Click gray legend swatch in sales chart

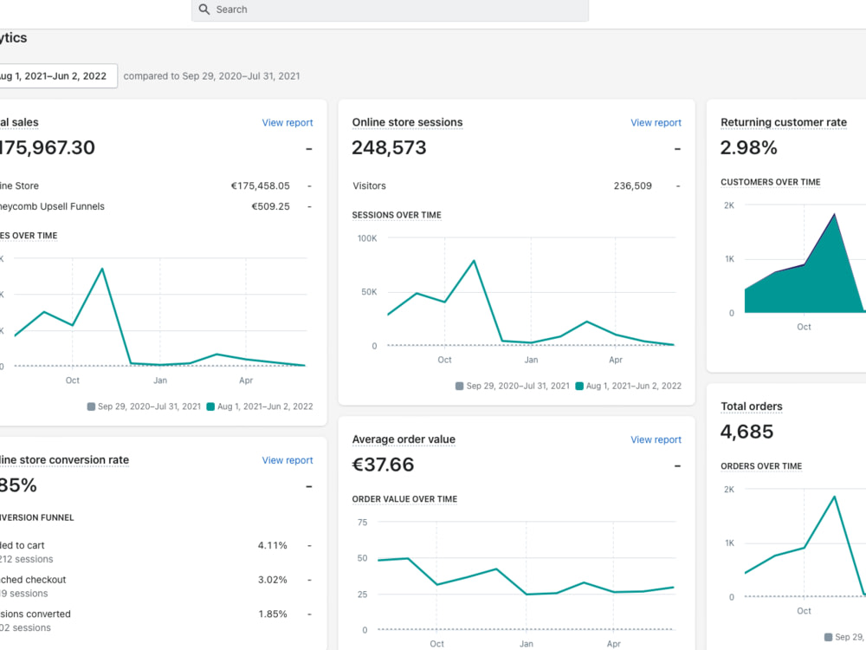point(91,406)
